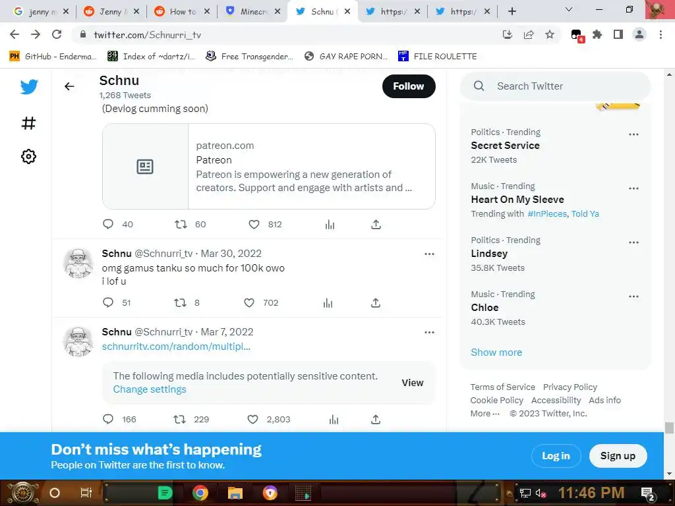
Task: Open more options for Secret Service trend
Action: 633,134
